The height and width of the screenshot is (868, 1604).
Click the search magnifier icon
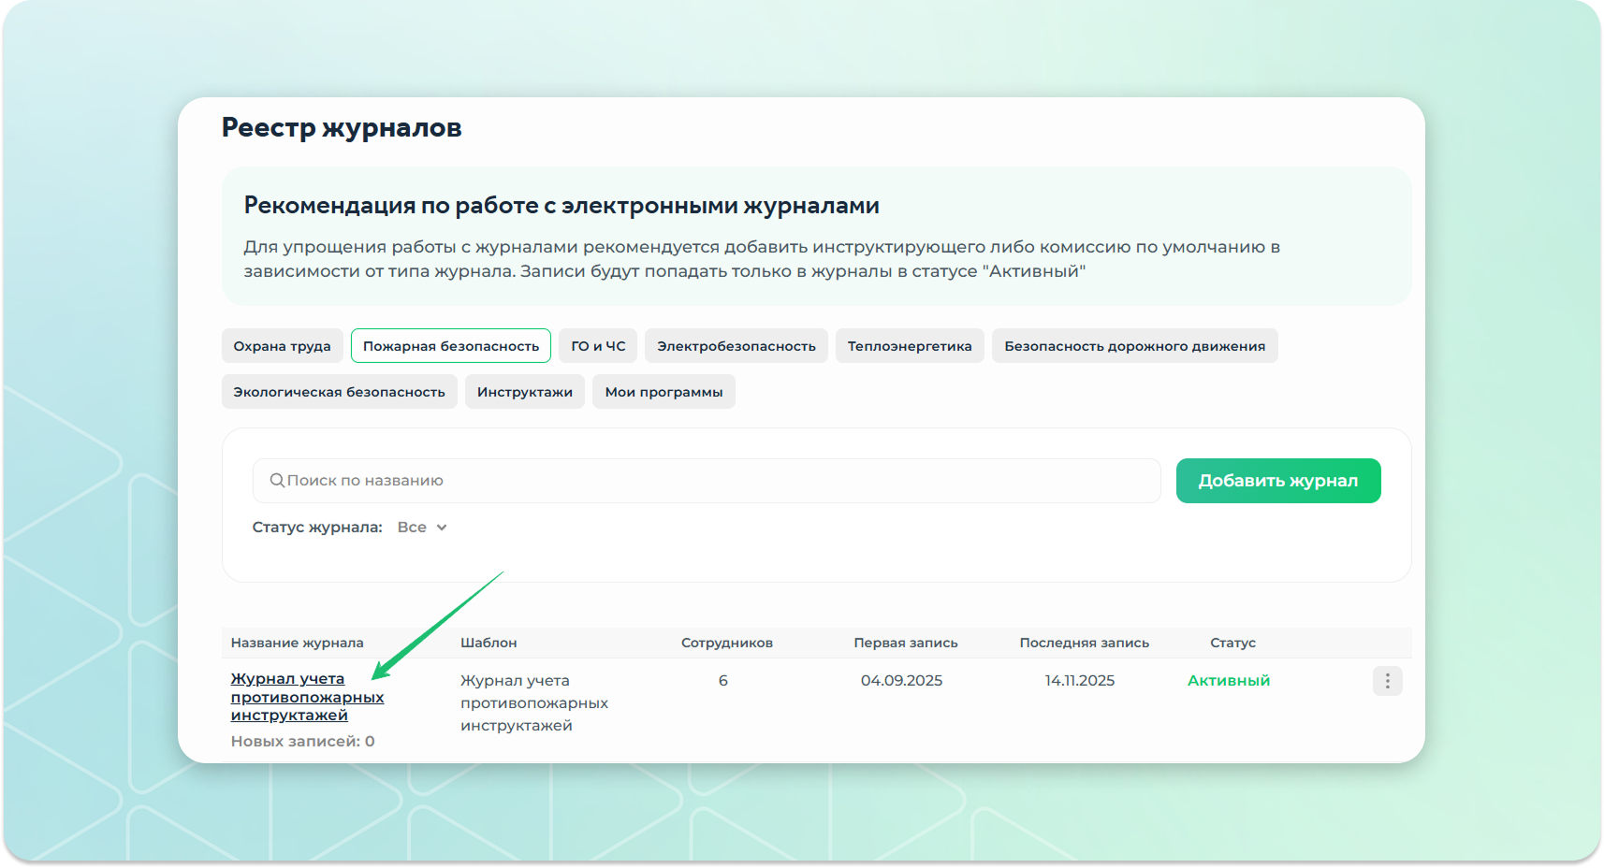coord(277,481)
